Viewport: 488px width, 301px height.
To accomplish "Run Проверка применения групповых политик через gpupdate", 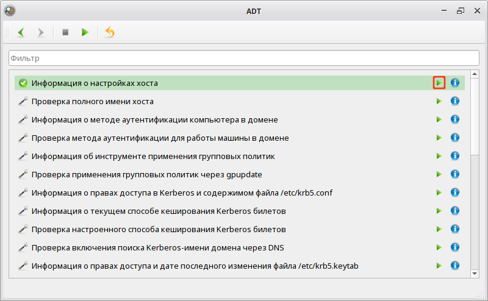I will 439,174.
